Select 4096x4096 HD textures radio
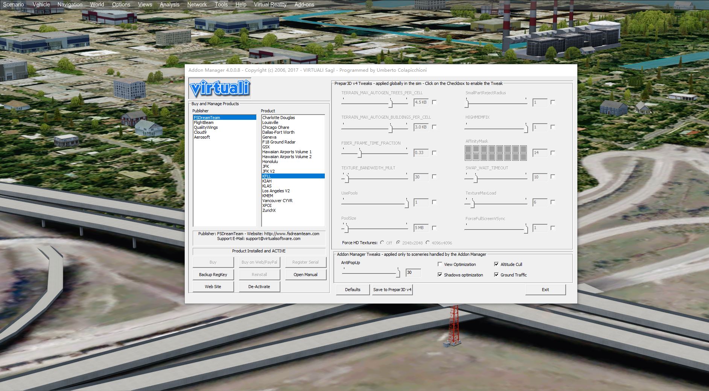 (x=428, y=243)
